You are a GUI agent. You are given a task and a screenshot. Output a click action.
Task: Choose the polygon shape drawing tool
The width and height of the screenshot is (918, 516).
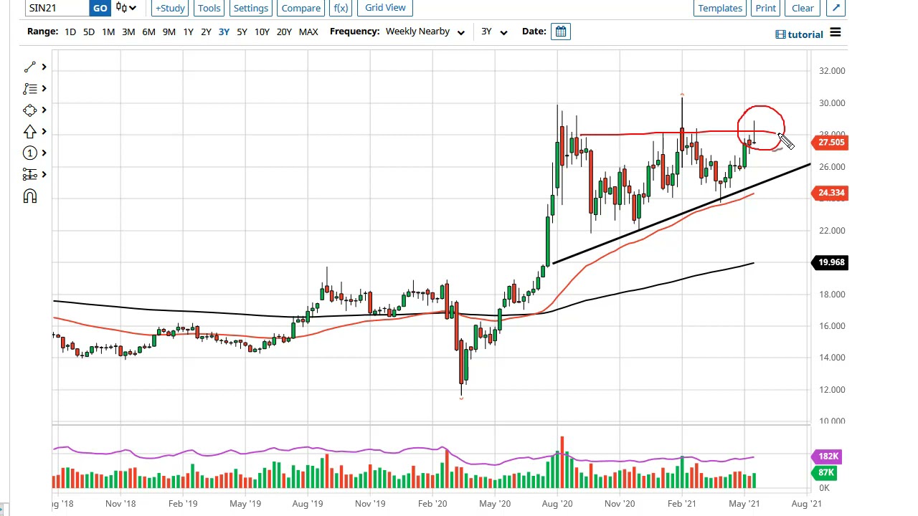point(29,110)
